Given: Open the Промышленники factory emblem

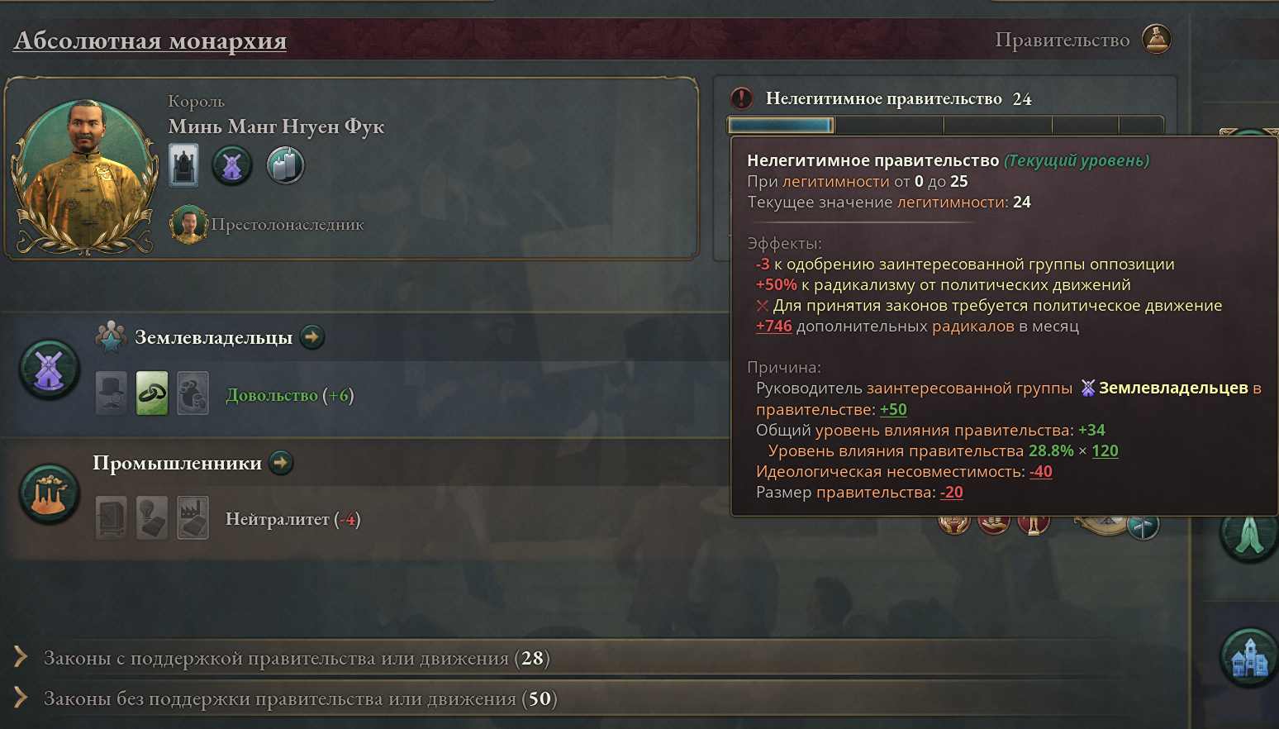Looking at the screenshot, I should (50, 494).
